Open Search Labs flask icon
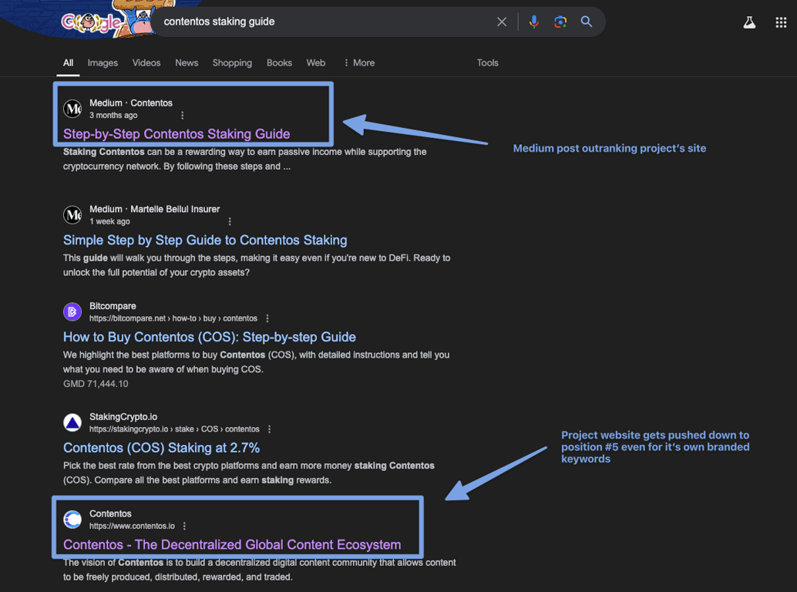The height and width of the screenshot is (592, 797). (x=749, y=22)
